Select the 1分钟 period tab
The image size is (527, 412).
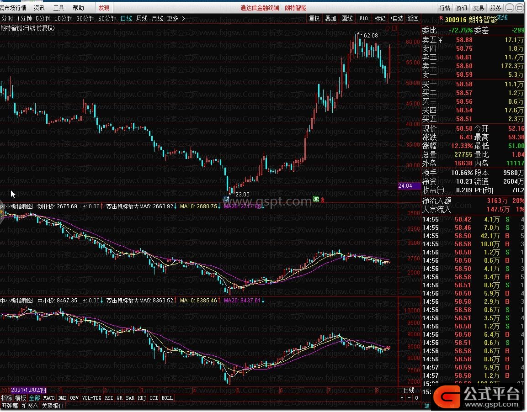[24, 18]
